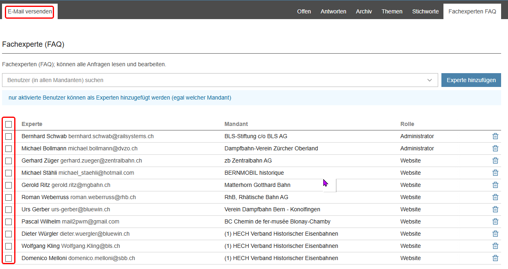Check the box for Bernhard Schwab
Image resolution: width=508 pixels, height=269 pixels.
9,137
